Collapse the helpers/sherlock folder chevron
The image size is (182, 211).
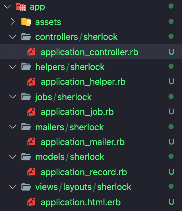coord(13,67)
